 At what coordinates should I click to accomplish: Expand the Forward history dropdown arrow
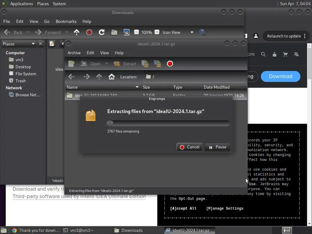click(67, 32)
